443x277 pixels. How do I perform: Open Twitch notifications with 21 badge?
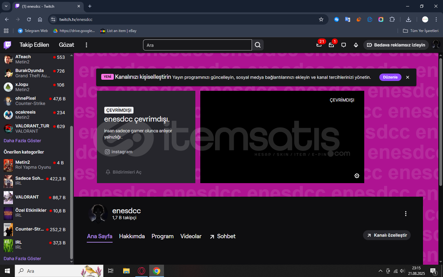click(319, 45)
